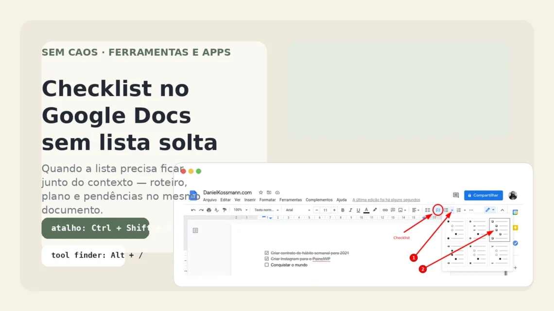Image resolution: width=554 pixels, height=311 pixels.
Task: Check the cloud save status icon
Action: (x=277, y=193)
